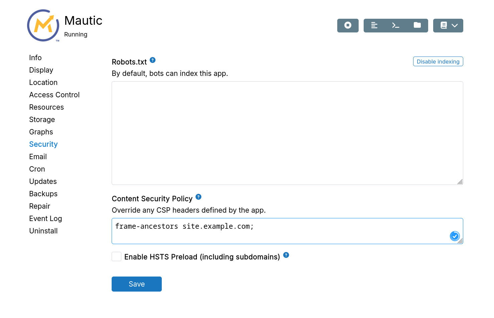Open the HSTS Preload help tooltip
The height and width of the screenshot is (318, 494).
click(x=286, y=255)
